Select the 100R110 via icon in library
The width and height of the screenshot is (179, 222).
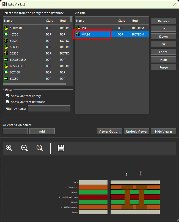pos(6,28)
